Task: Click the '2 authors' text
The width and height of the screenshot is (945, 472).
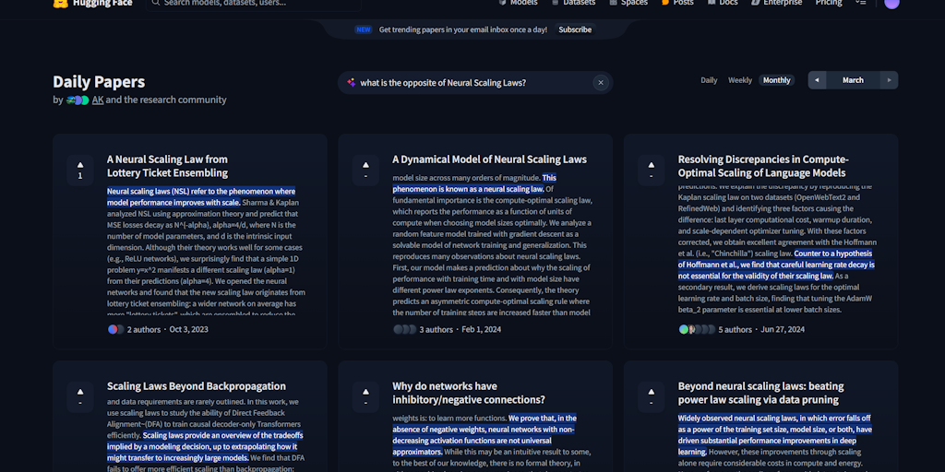Action: point(144,329)
